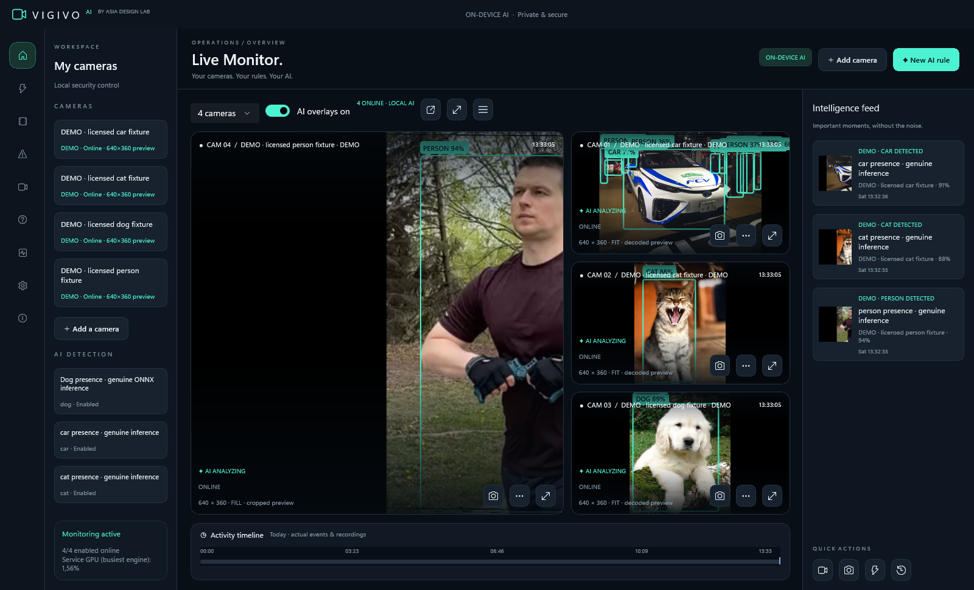Select the licensed car fixture camera
Viewport: 974px width, 590px height.
[x=111, y=139]
